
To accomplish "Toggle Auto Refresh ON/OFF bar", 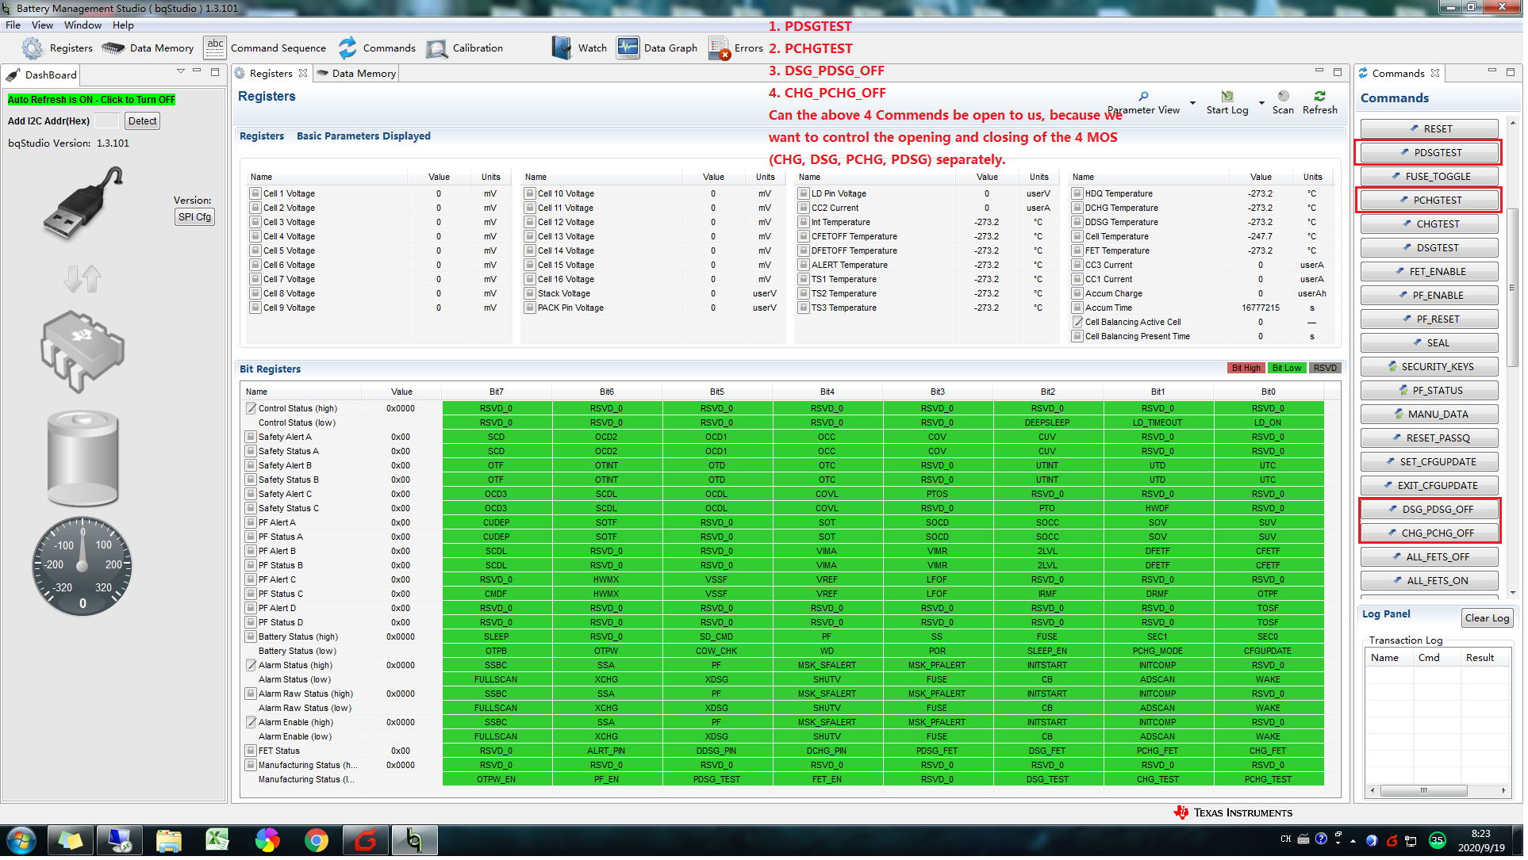I will [x=91, y=100].
